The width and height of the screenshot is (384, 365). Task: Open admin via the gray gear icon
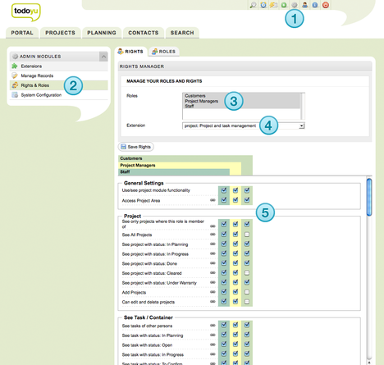(x=295, y=5)
